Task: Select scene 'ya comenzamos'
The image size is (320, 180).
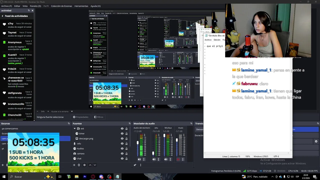Action: pos(35,128)
